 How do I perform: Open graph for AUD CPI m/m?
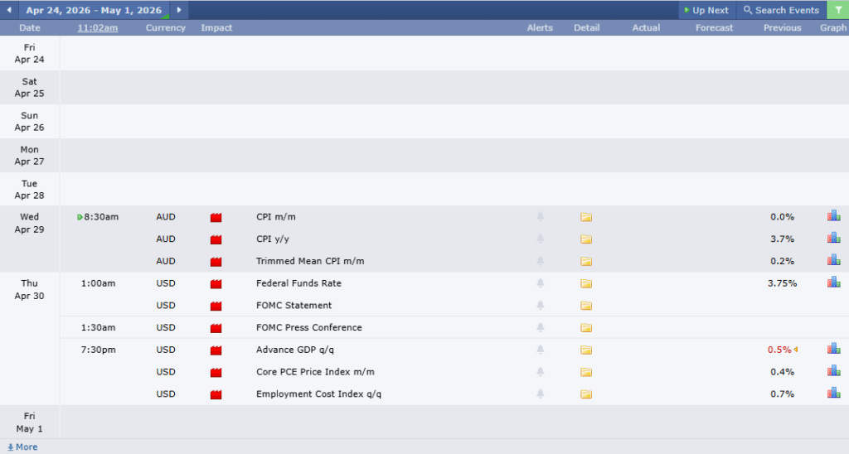point(833,216)
